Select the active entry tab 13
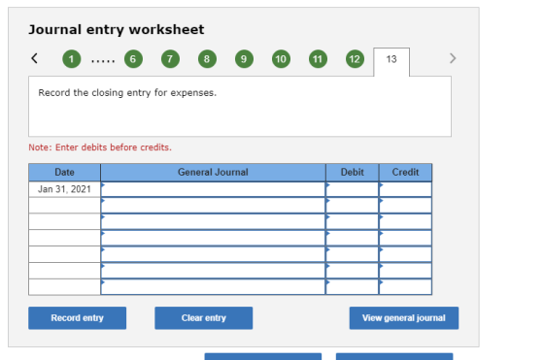This screenshot has width=544, height=360. pyautogui.click(x=391, y=62)
